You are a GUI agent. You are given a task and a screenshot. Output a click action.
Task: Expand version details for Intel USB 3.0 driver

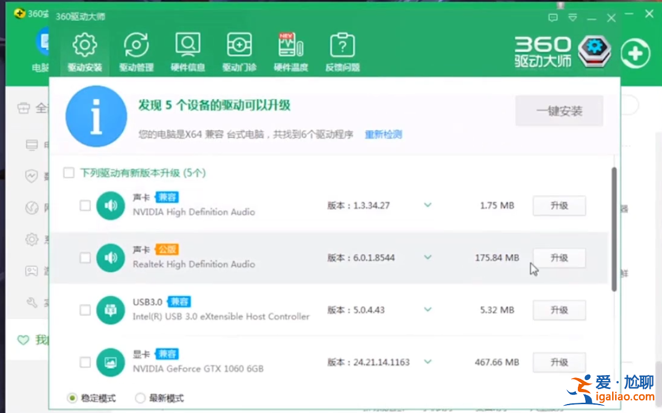click(428, 310)
